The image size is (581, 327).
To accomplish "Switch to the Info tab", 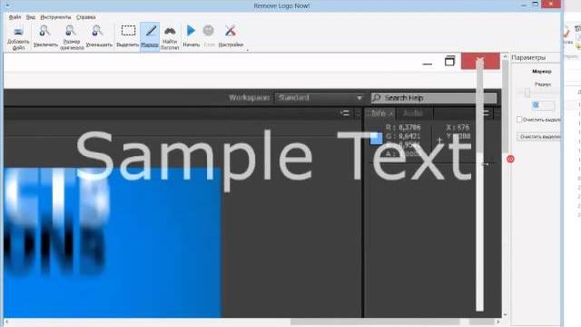I will [x=379, y=113].
